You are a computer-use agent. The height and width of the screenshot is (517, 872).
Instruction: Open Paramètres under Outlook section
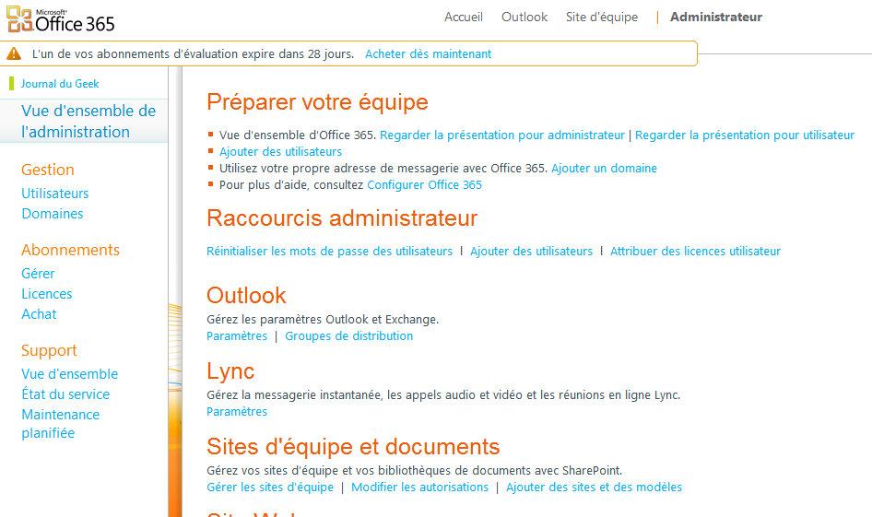(237, 336)
